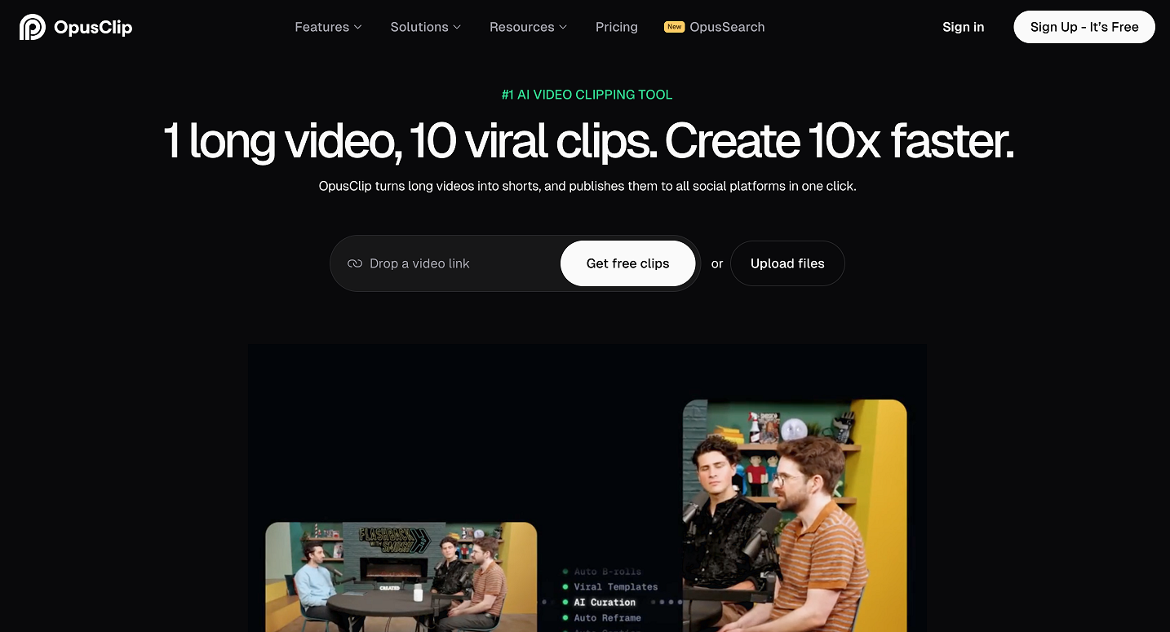Click the Auto Reframe feature label
This screenshot has width=1170, height=632.
pyautogui.click(x=607, y=617)
